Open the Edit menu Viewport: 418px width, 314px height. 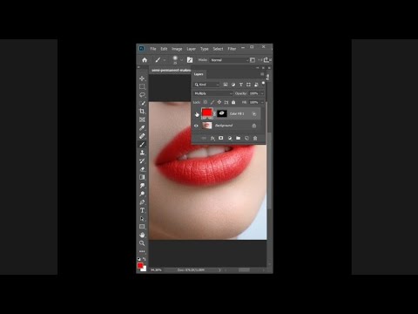(x=164, y=49)
